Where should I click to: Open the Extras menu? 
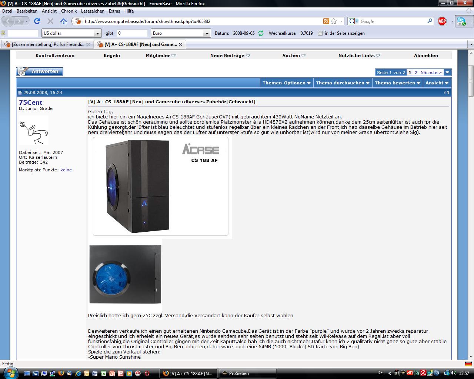[x=114, y=11]
